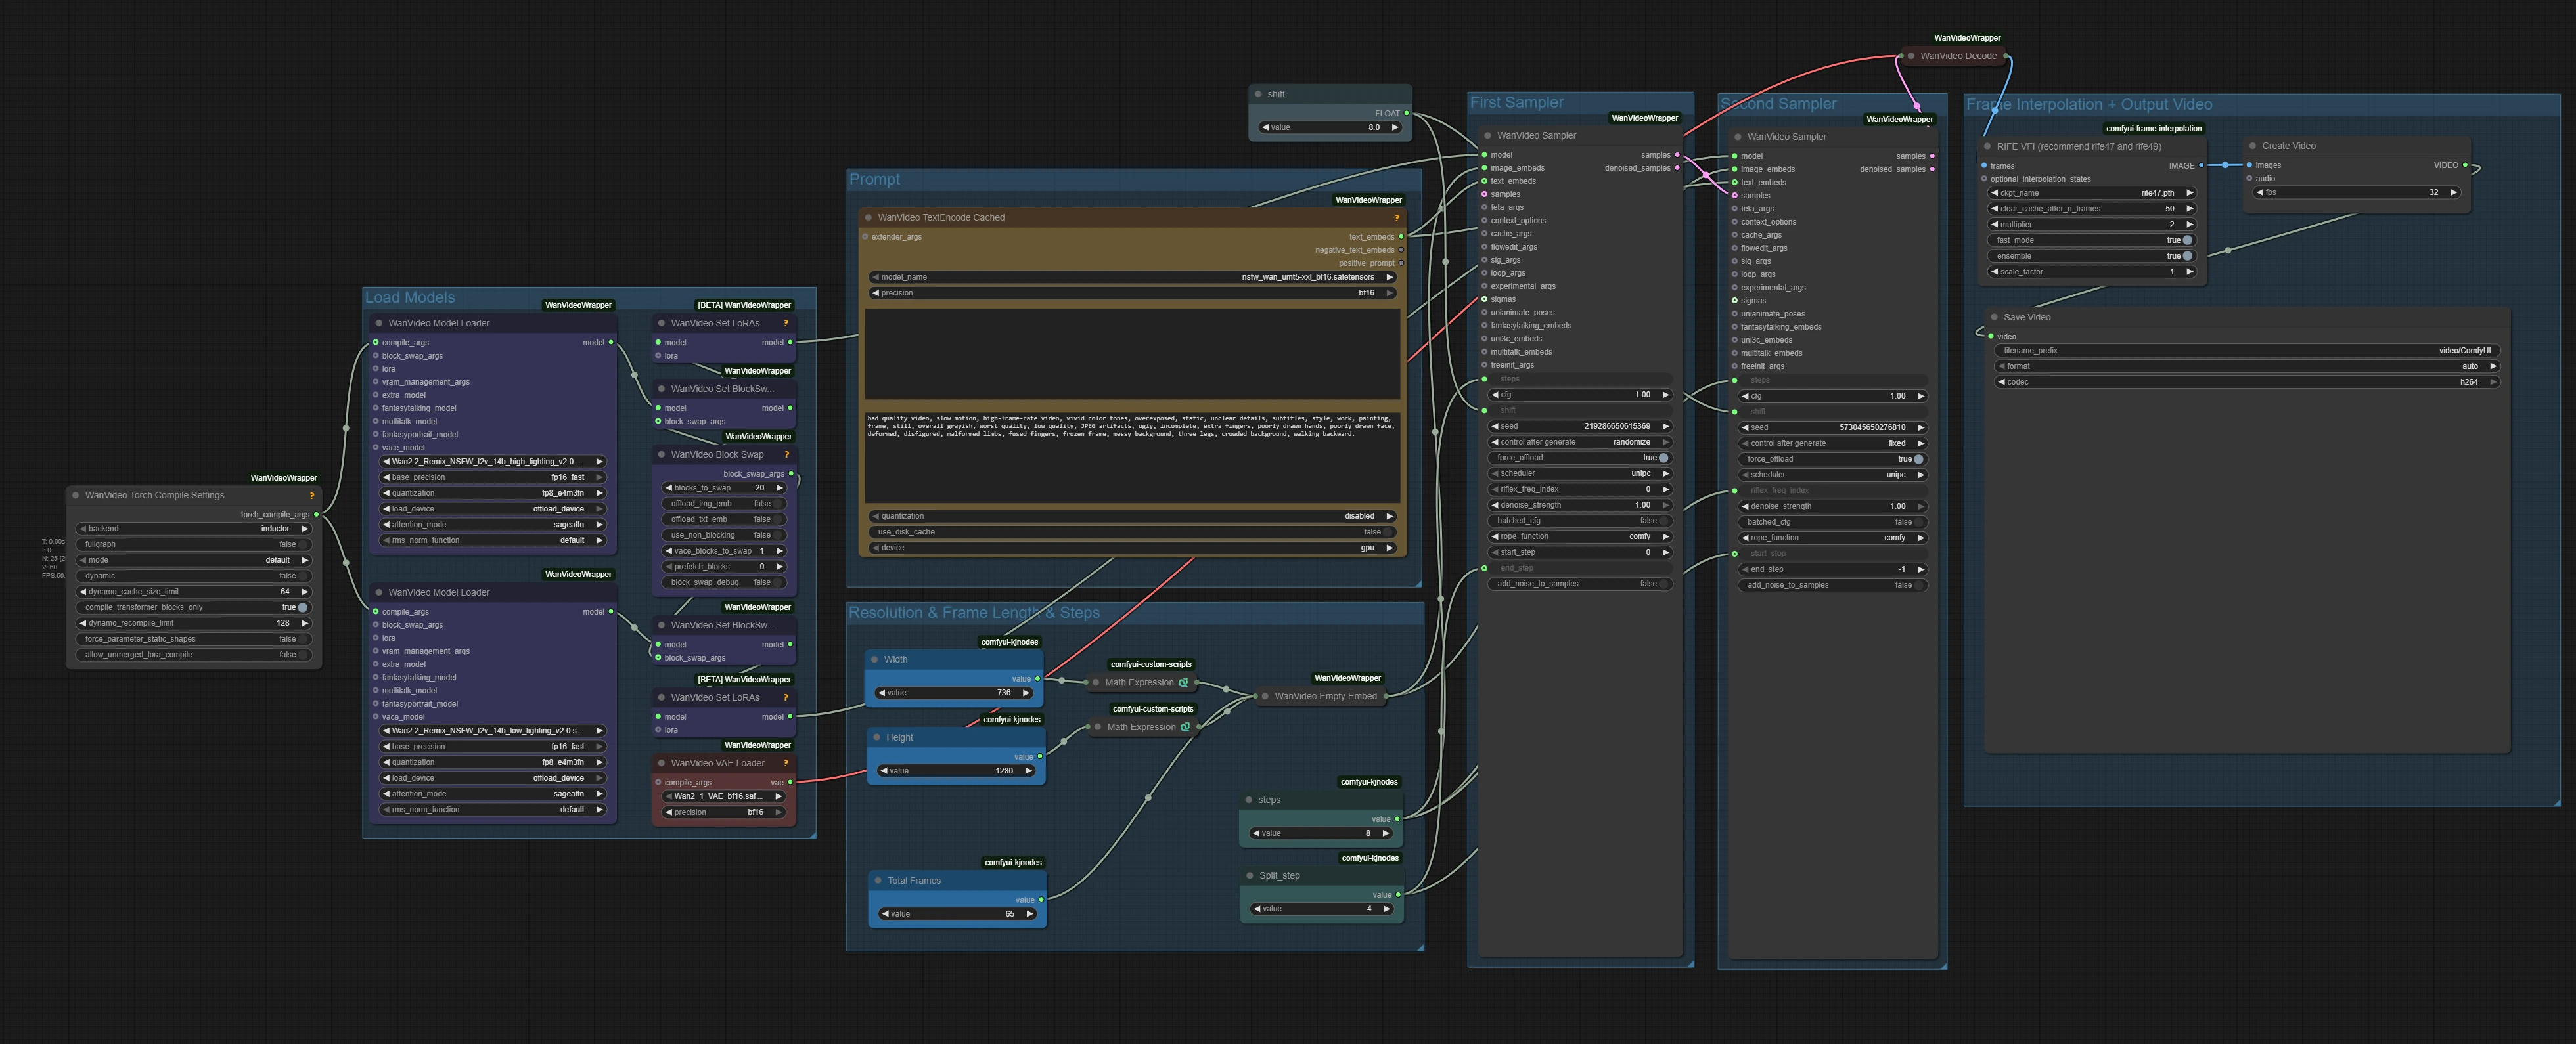Collapse RIFE VFI node using title dot

[x=1987, y=147]
